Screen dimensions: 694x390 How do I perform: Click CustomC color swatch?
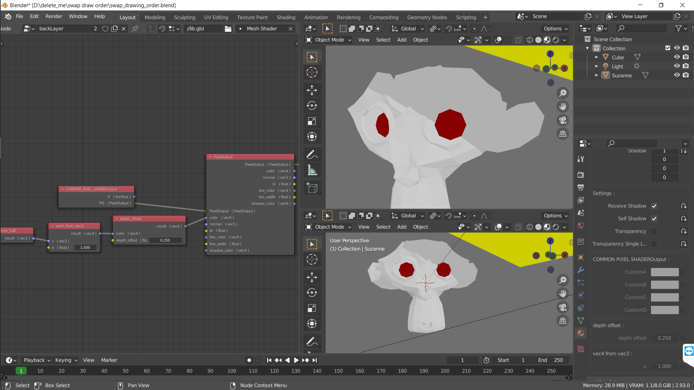(x=665, y=297)
